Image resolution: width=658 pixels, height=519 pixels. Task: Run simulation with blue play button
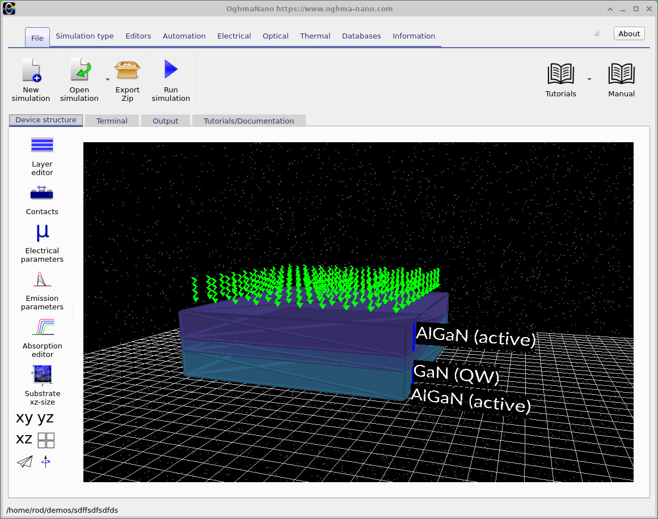(x=171, y=80)
